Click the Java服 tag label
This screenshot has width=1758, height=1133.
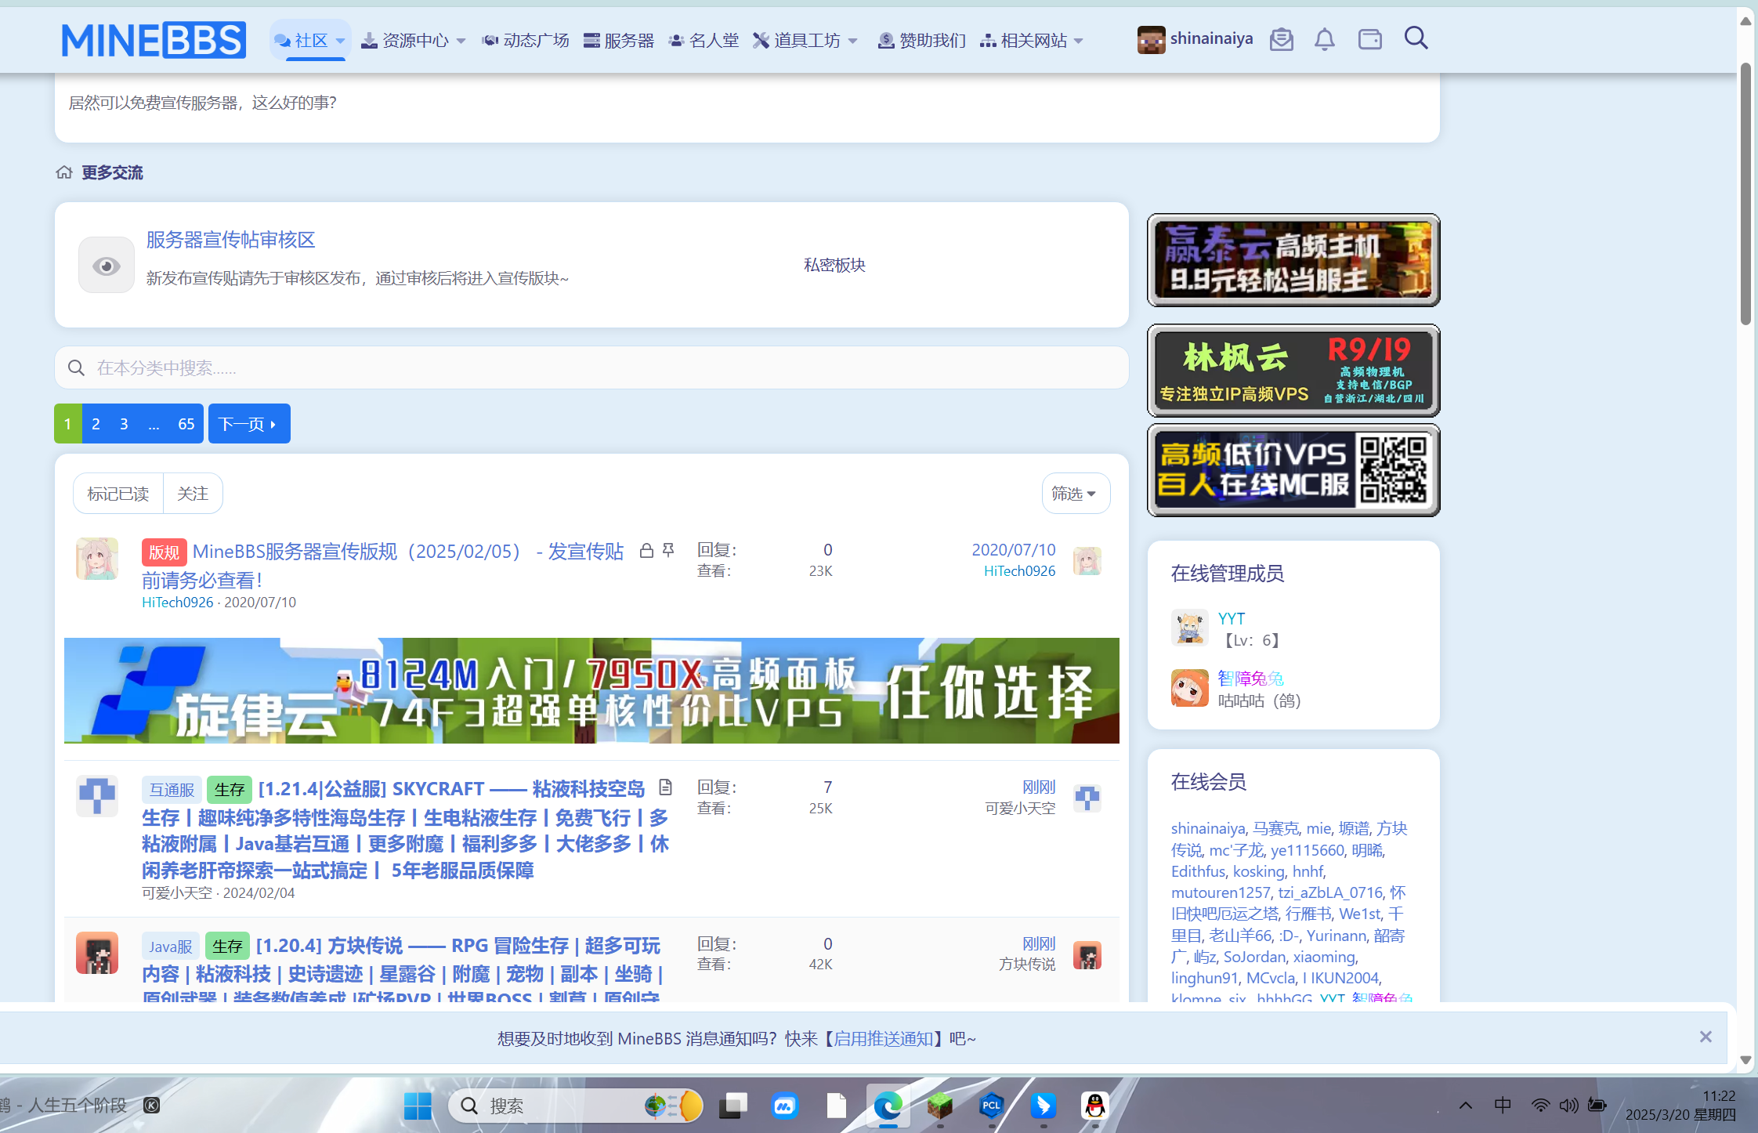point(171,947)
